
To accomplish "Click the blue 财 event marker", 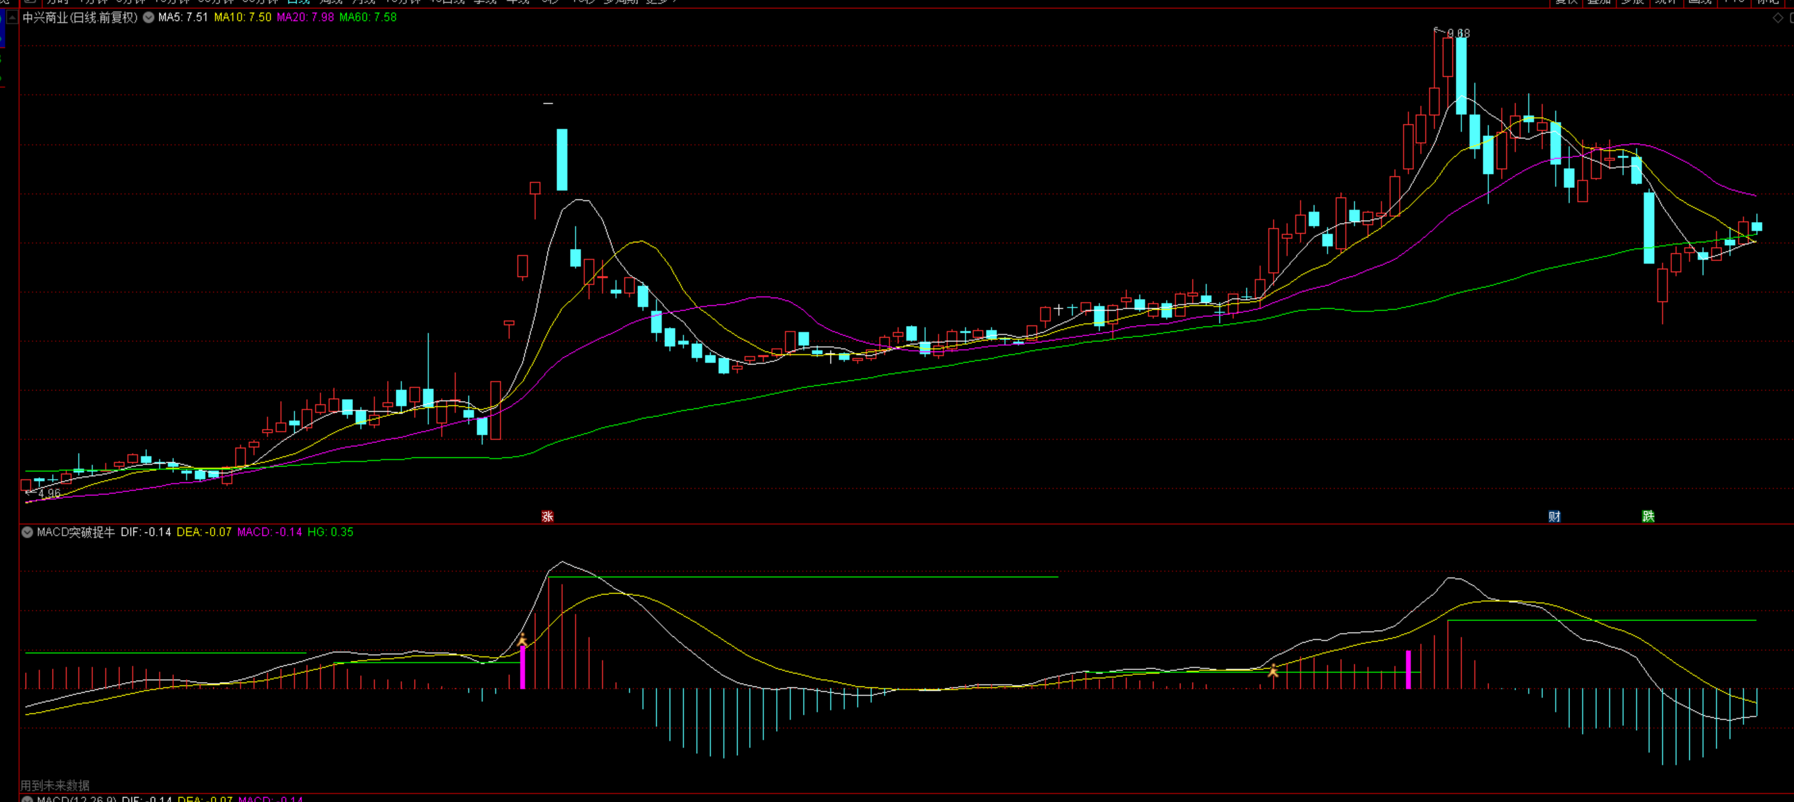I will click(1555, 516).
